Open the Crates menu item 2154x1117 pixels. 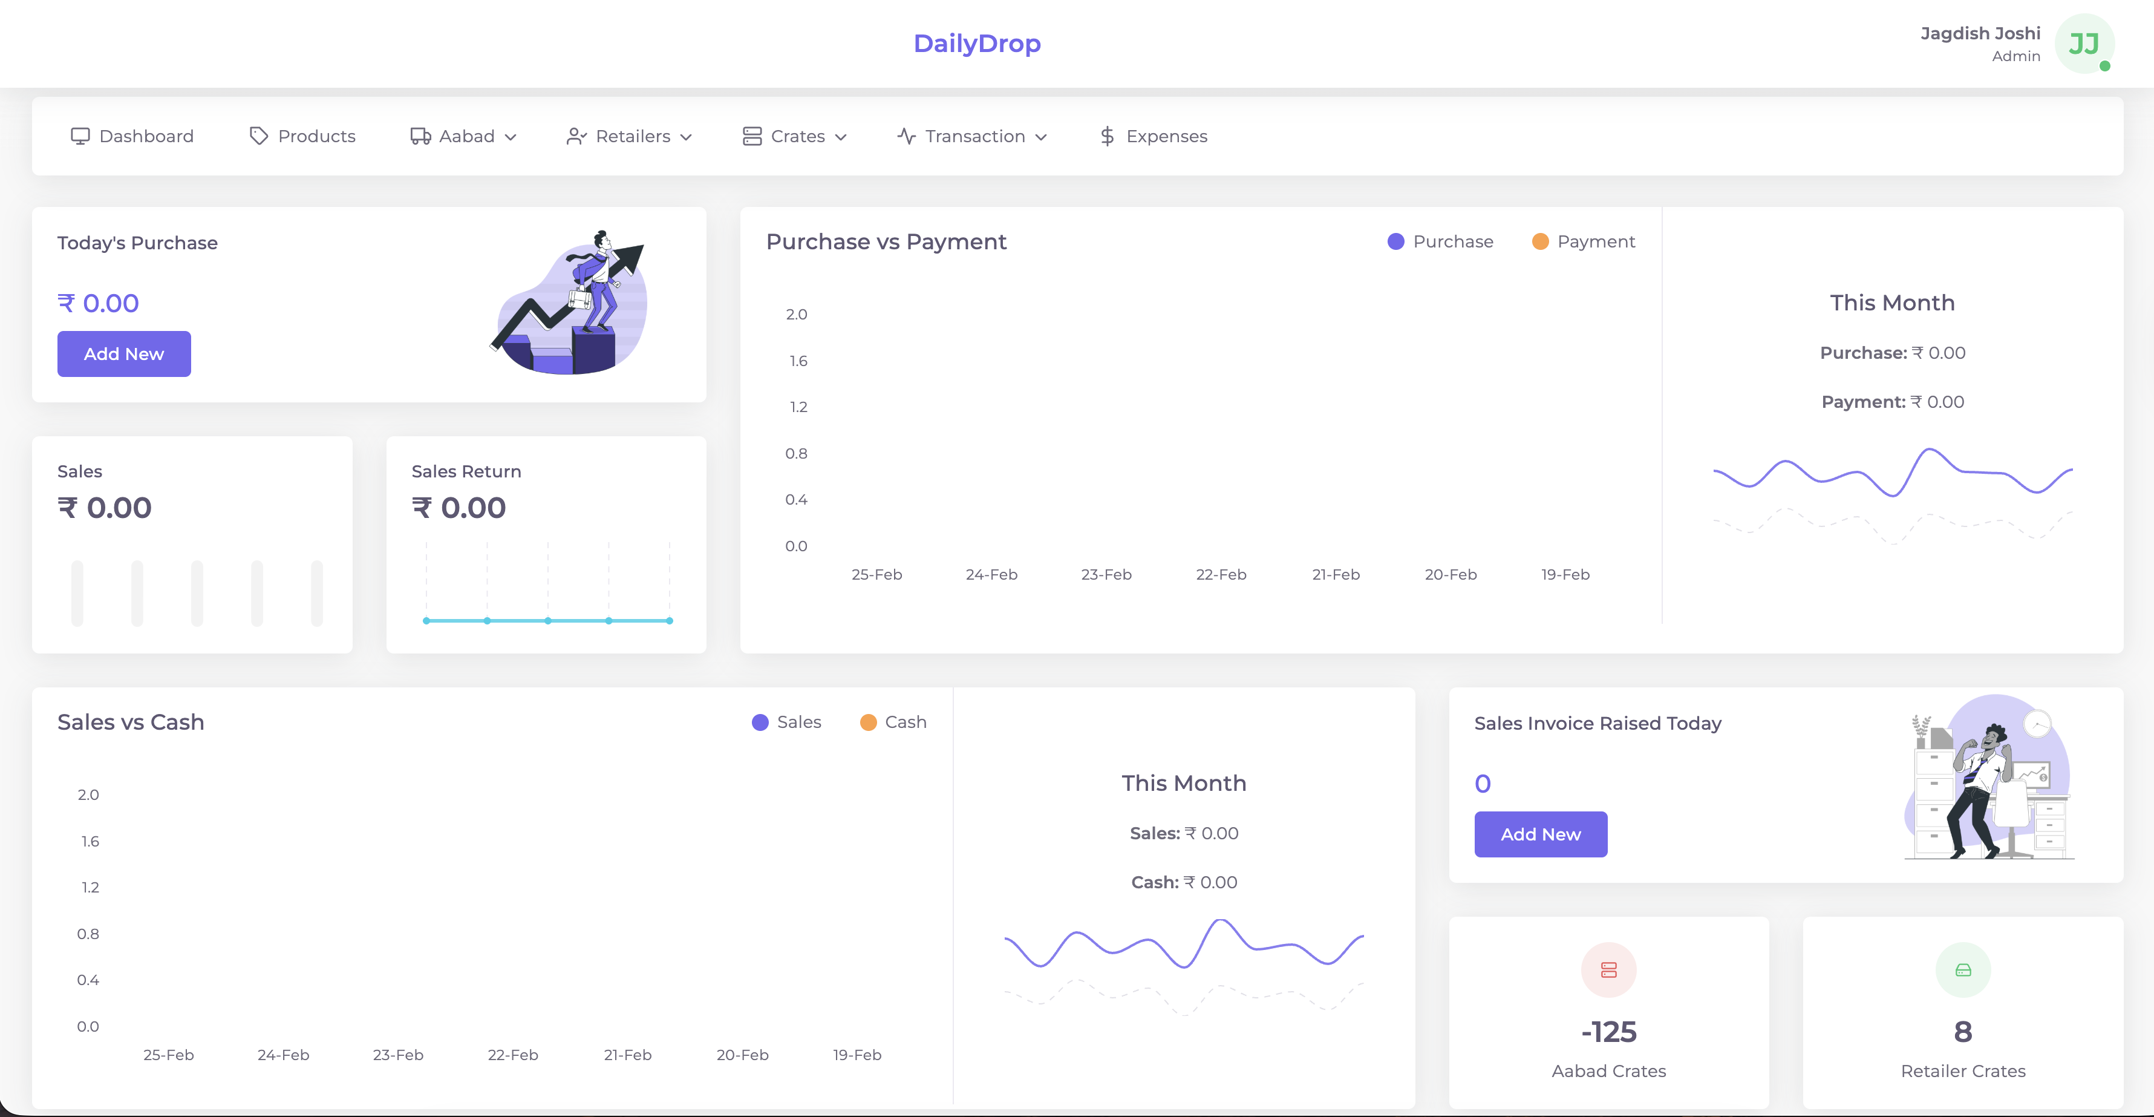[x=797, y=136]
